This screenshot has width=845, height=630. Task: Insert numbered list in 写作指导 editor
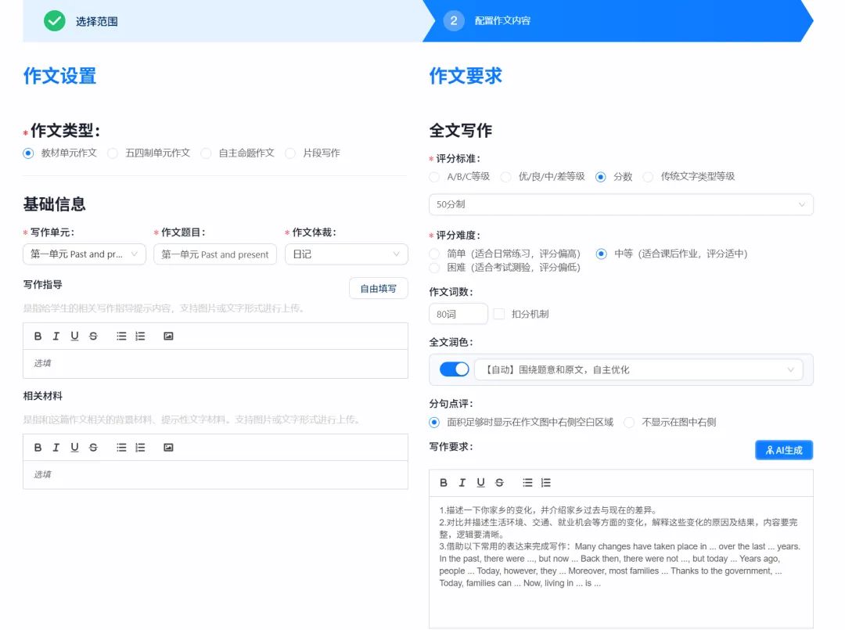(140, 337)
